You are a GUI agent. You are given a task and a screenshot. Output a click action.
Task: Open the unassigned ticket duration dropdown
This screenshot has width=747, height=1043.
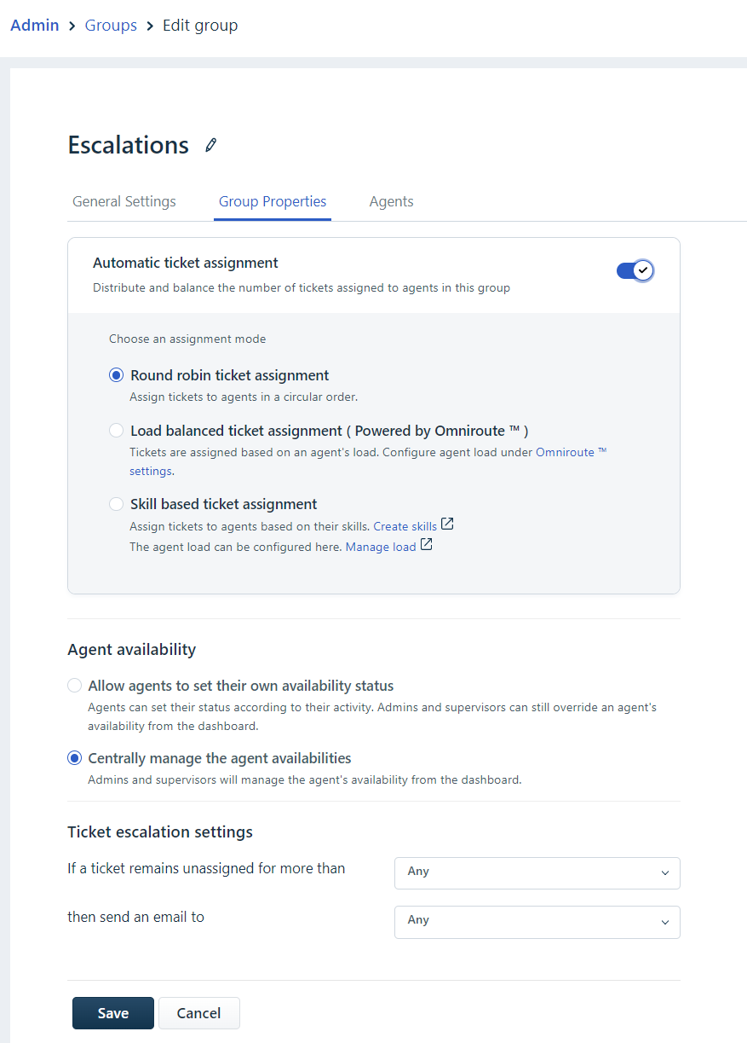[537, 872]
